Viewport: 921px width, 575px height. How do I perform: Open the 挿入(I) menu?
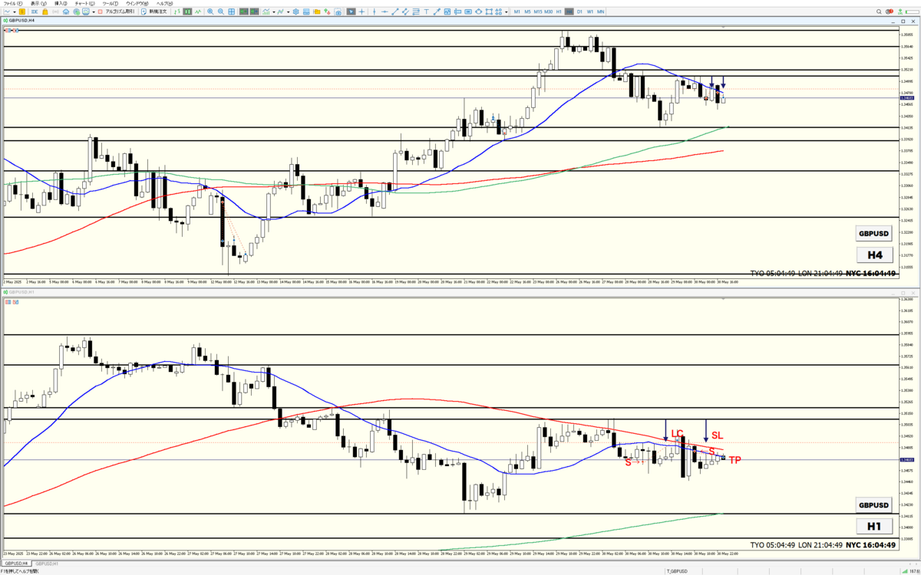point(61,4)
